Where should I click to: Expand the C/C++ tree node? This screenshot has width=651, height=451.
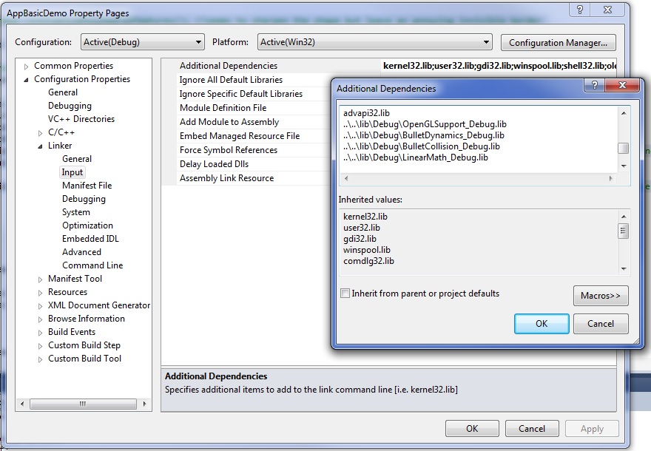[x=40, y=133]
